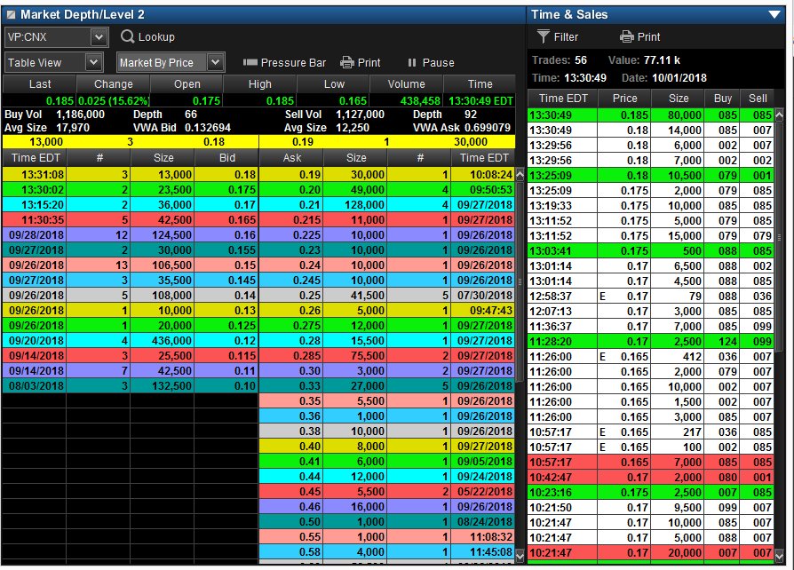Screen dimensions: 794x570
Task: Click the 438,458 volume value
Action: (420, 100)
